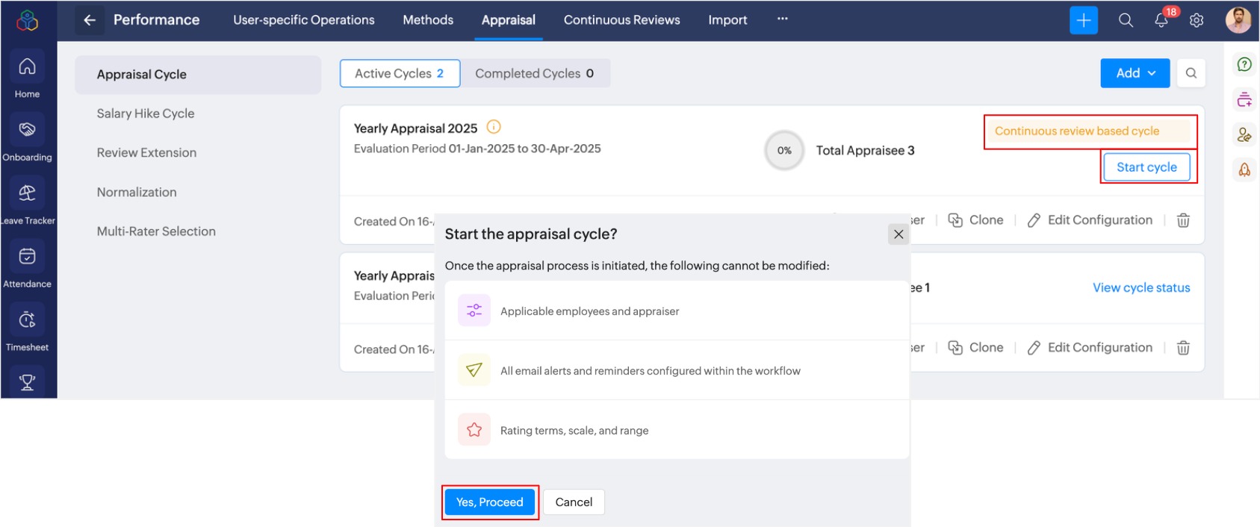The height and width of the screenshot is (527, 1260).
Task: Open the user profile avatar
Action: click(1238, 20)
